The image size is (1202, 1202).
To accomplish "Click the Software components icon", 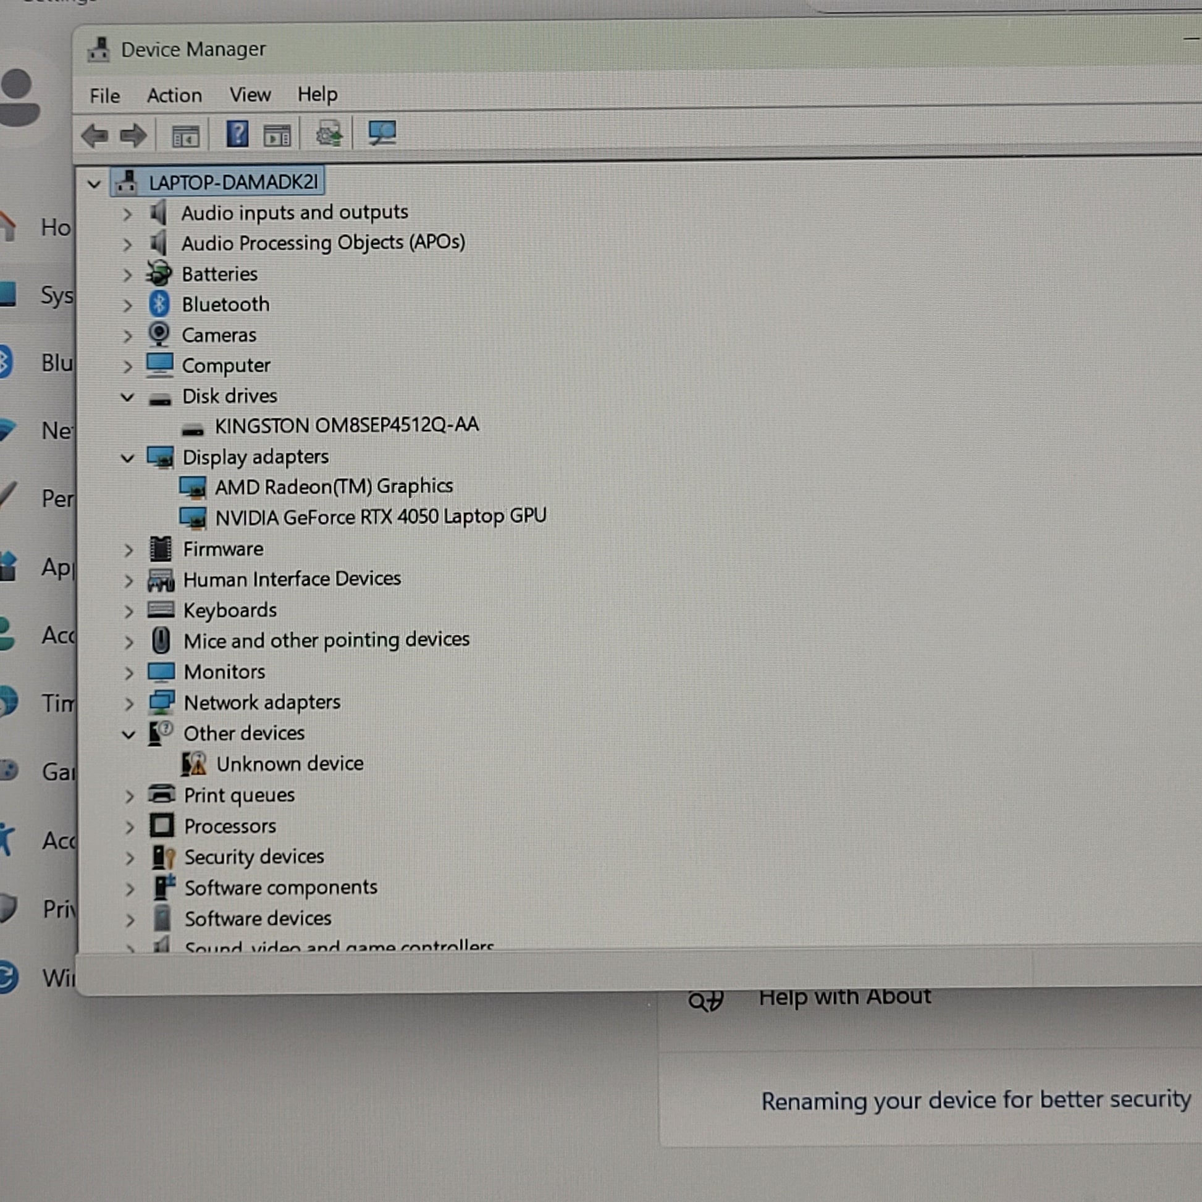I will 164,887.
